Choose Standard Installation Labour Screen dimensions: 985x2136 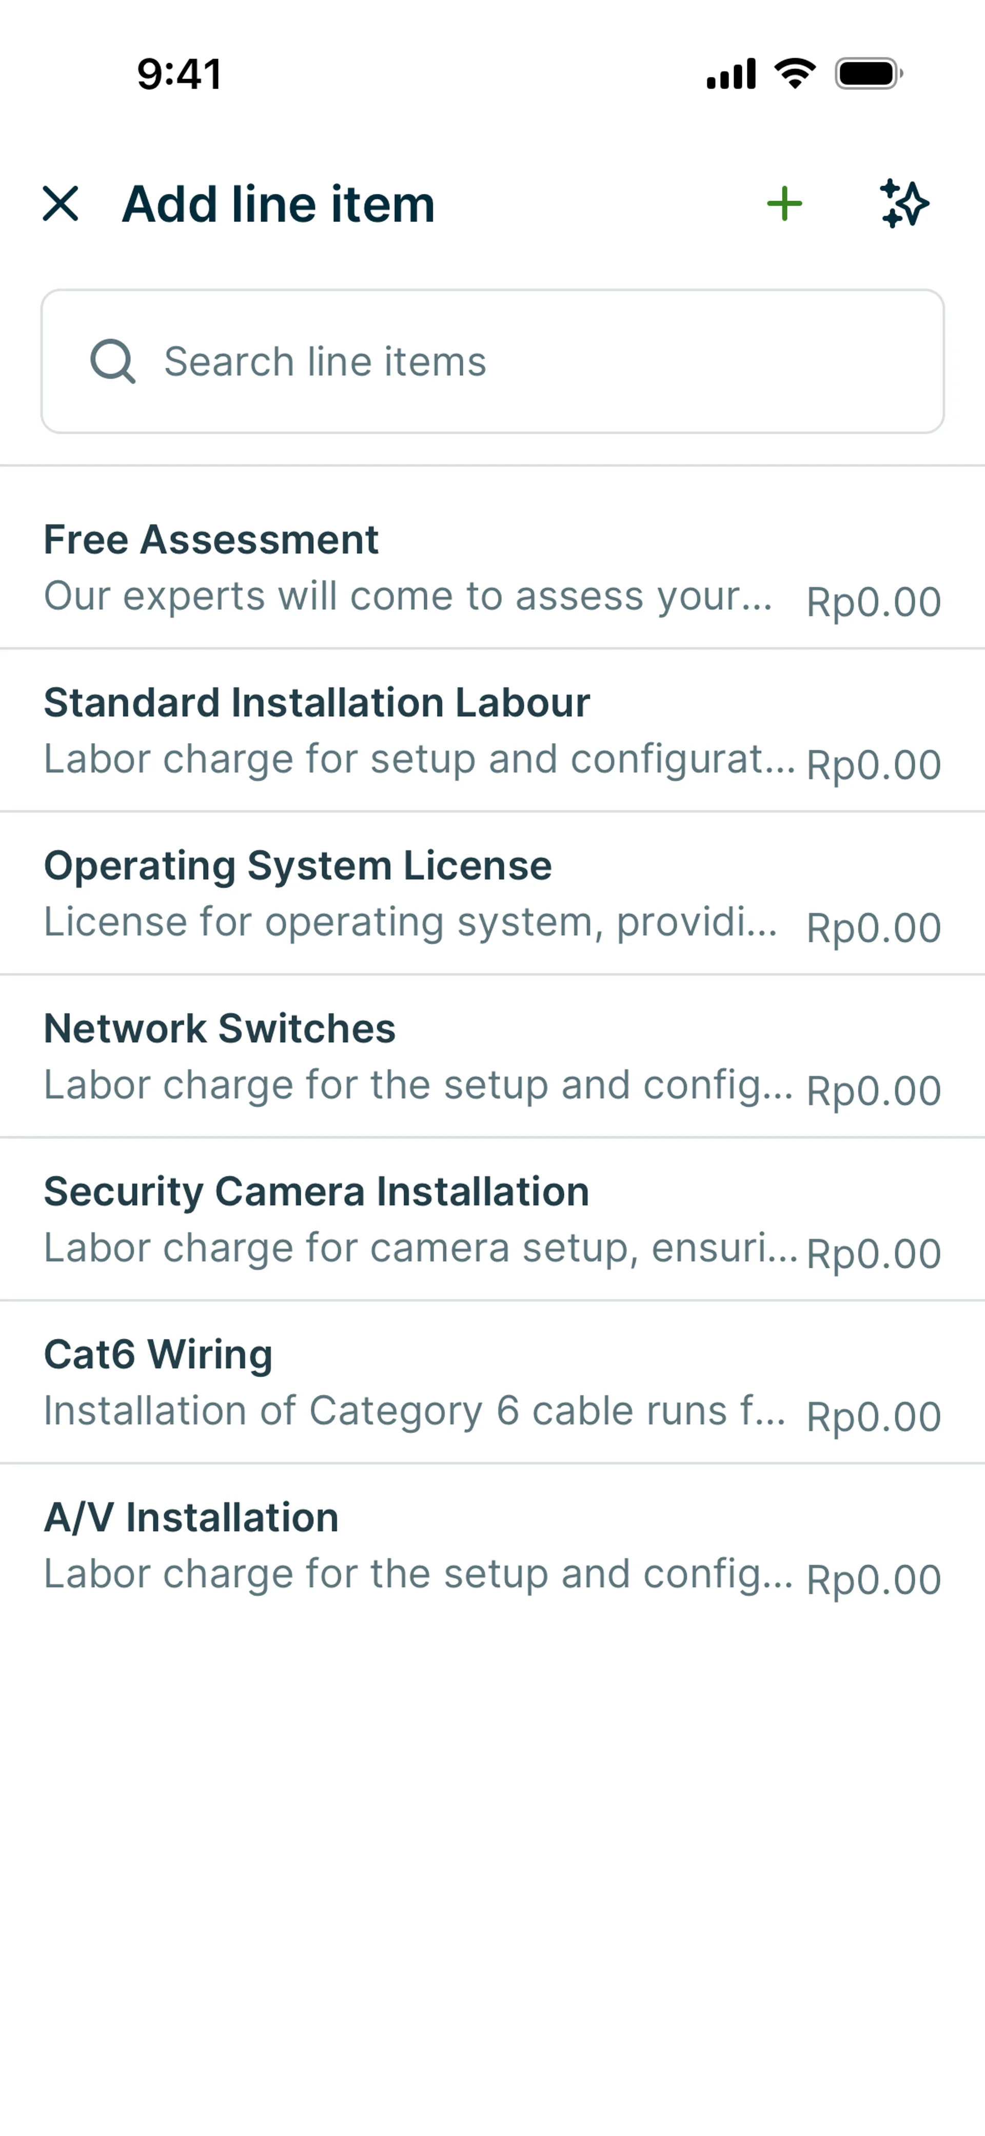point(317,703)
